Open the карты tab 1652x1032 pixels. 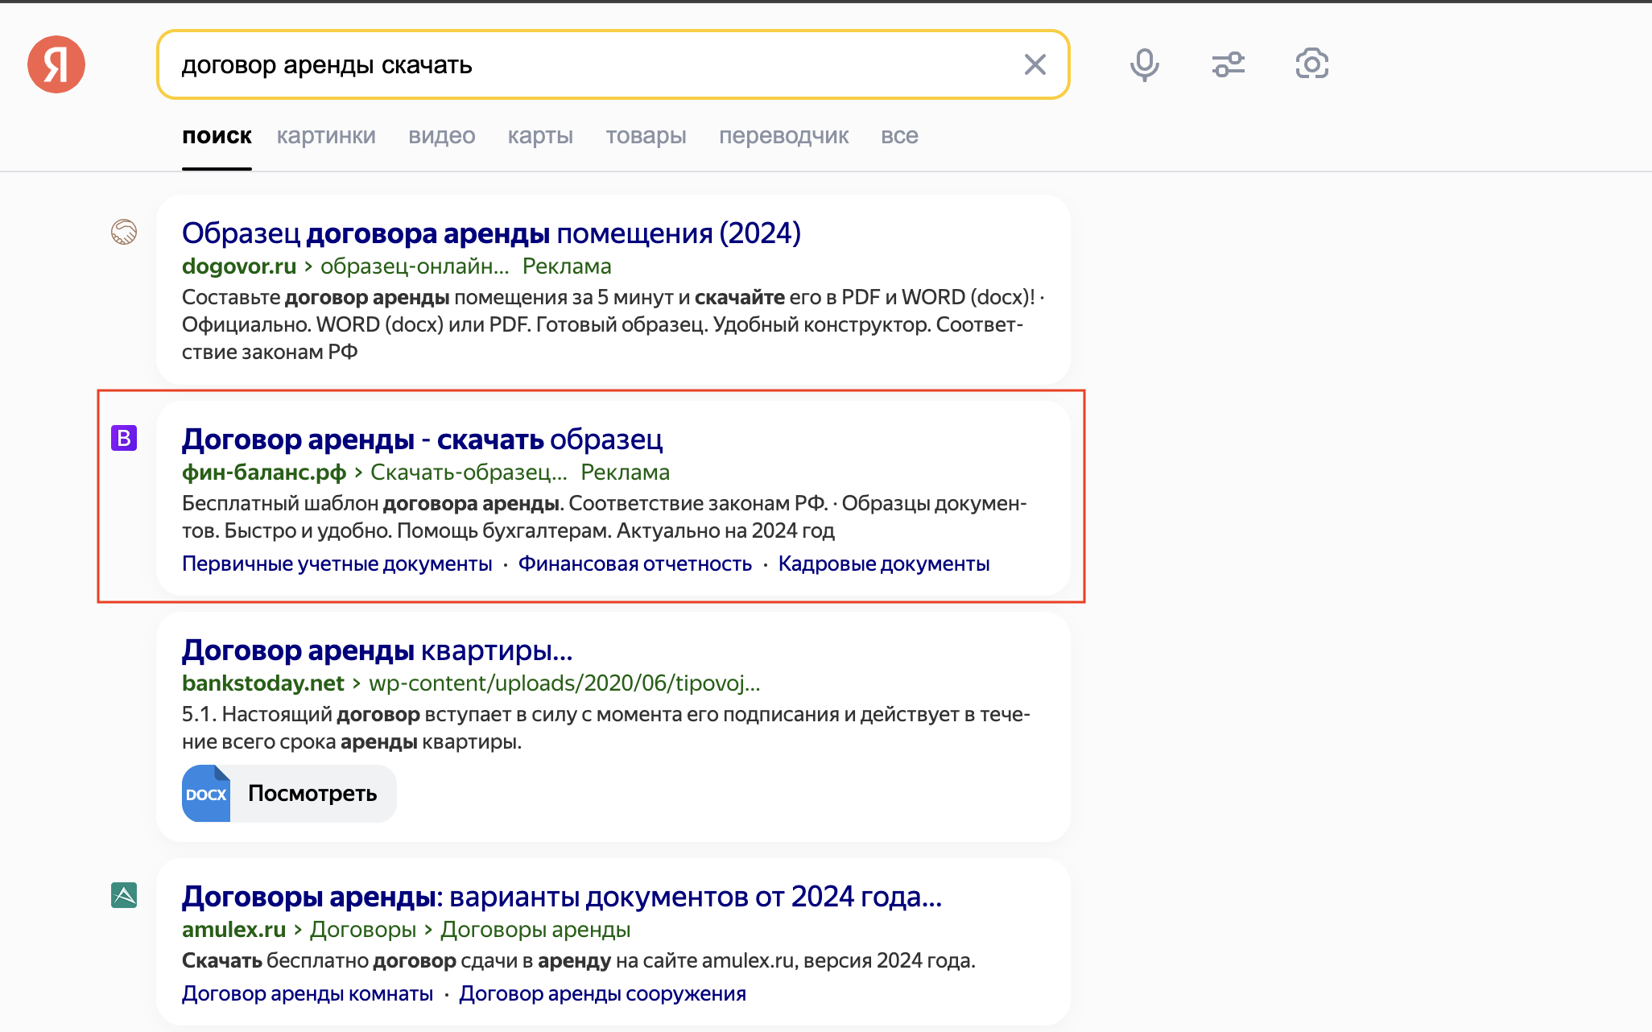coord(540,136)
